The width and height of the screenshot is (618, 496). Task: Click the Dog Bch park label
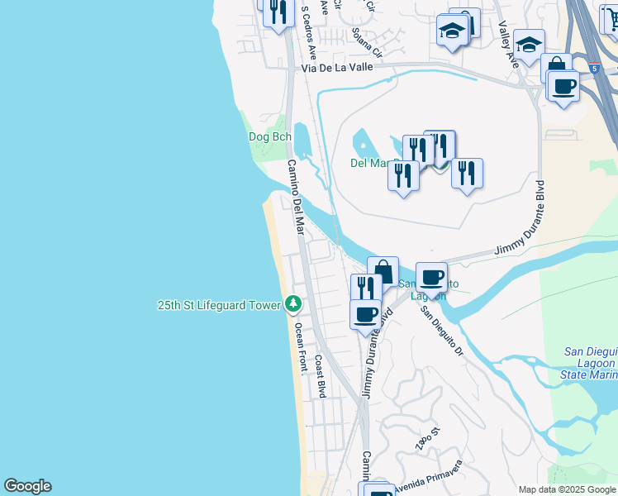click(270, 137)
